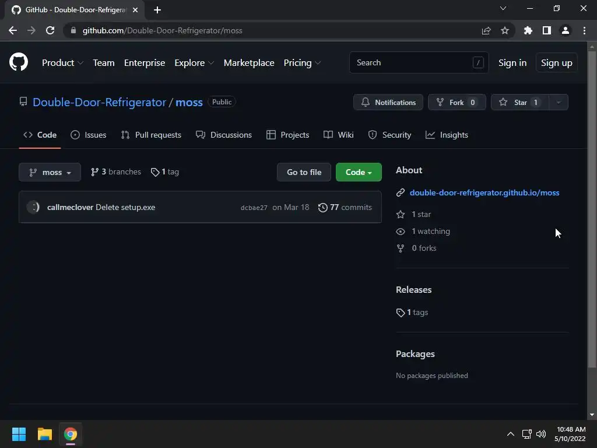The width and height of the screenshot is (597, 448).
Task: Switch to the Code tab
Action: [40, 135]
